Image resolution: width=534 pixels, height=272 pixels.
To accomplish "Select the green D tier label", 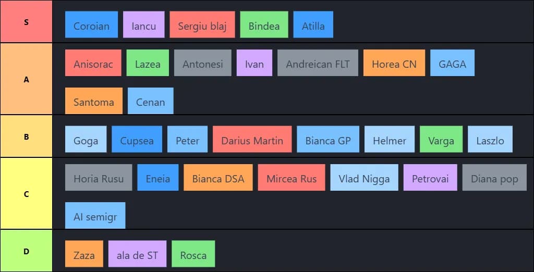I will click(26, 251).
